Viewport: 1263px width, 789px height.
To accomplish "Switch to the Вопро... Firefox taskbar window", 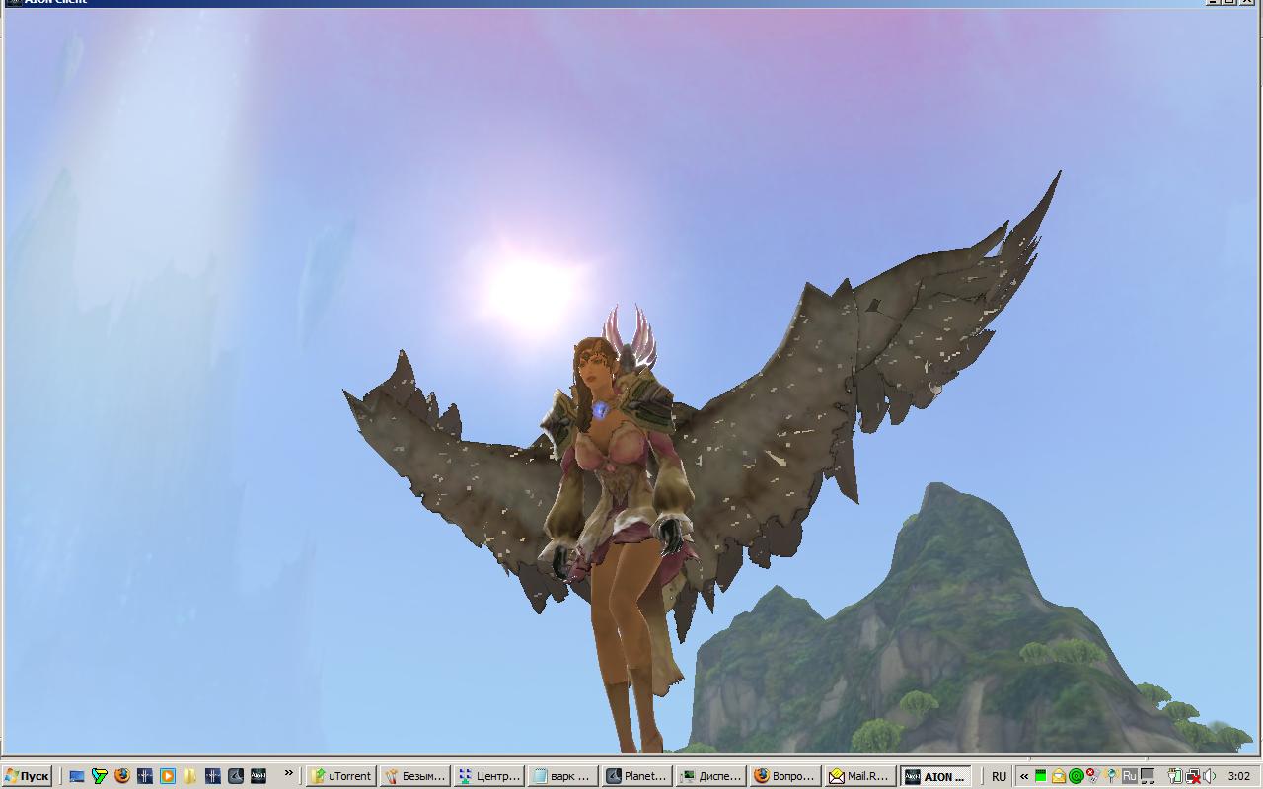I will click(x=785, y=776).
